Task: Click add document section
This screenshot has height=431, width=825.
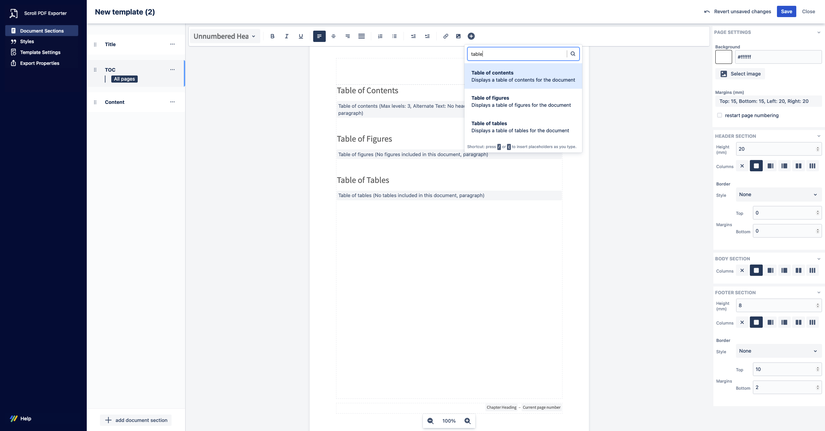Action: pyautogui.click(x=136, y=420)
